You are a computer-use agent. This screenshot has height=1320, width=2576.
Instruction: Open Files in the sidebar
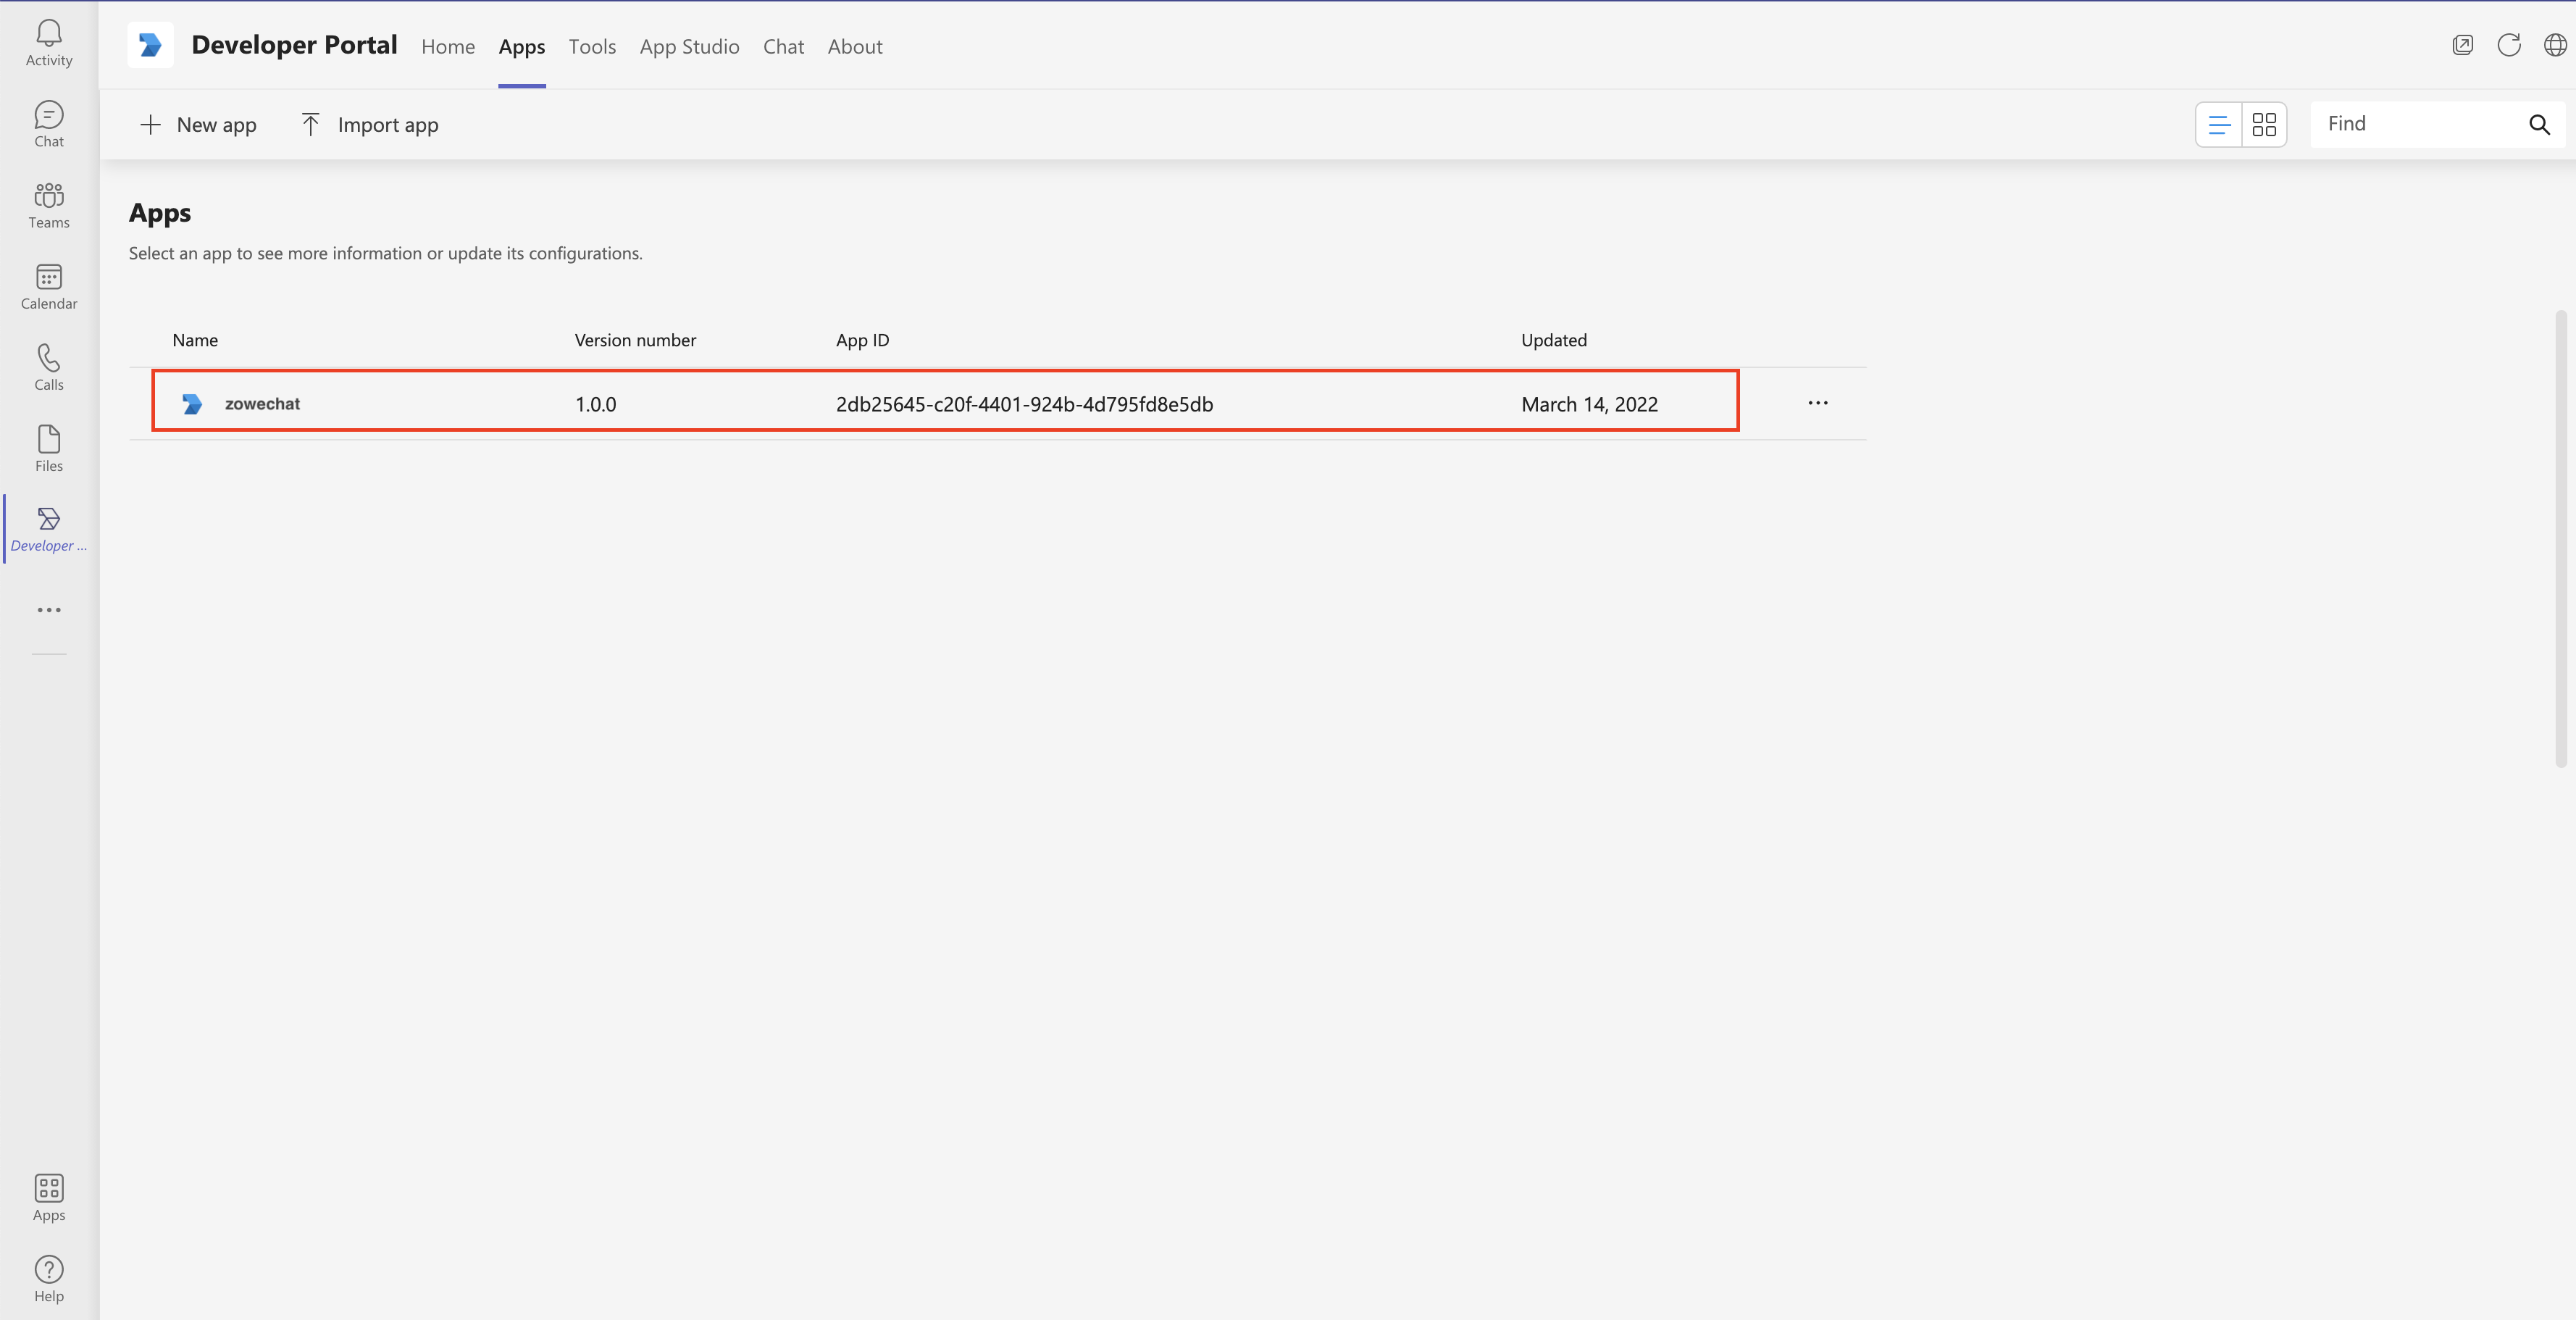click(x=48, y=448)
